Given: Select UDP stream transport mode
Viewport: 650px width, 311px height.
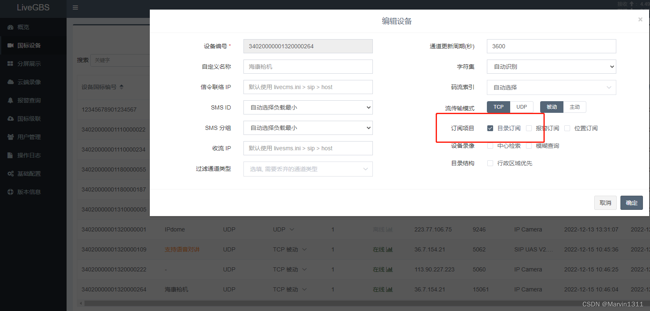Looking at the screenshot, I should pyautogui.click(x=522, y=107).
